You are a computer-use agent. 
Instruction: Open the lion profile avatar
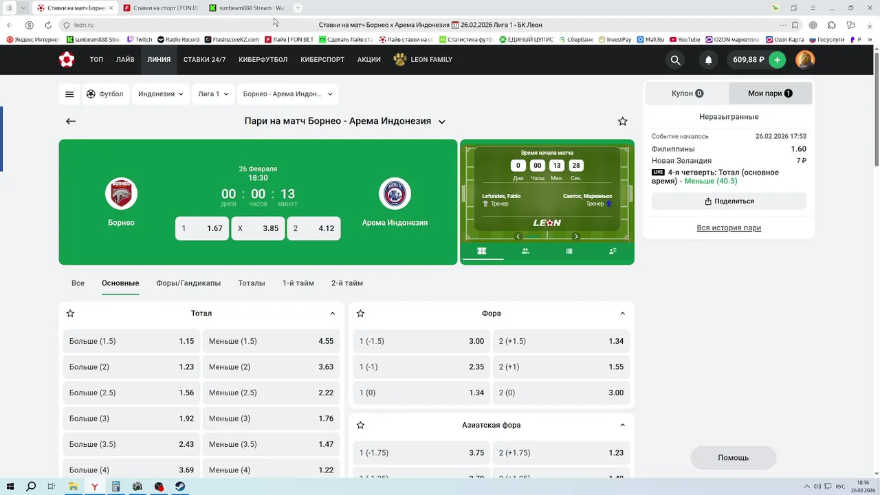805,60
